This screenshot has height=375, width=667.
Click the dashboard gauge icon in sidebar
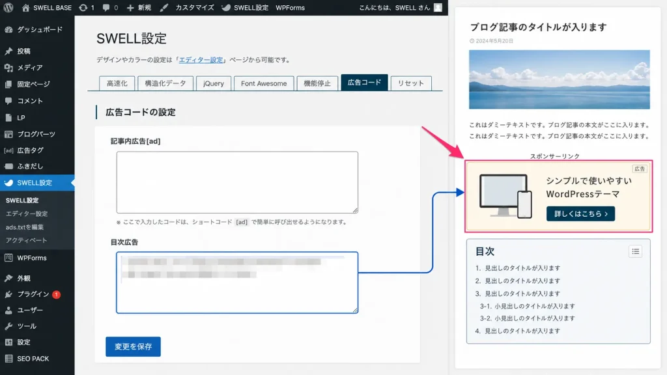(x=8, y=29)
